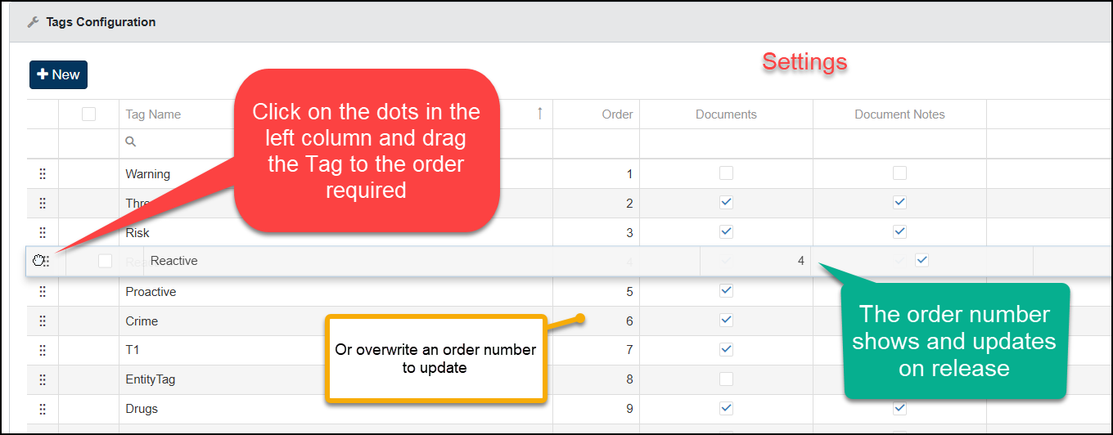Viewport: 1113px width, 435px height.
Task: Select the Crime tag name cell
Action: tap(142, 321)
